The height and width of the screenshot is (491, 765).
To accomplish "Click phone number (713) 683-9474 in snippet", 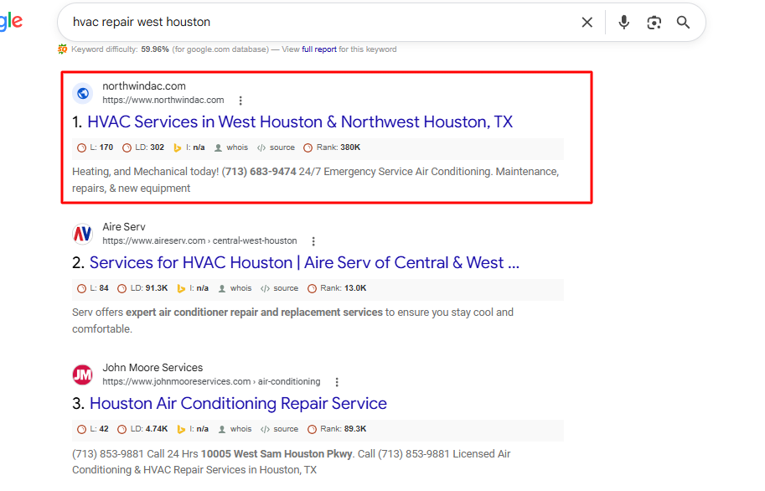I will click(x=259, y=172).
